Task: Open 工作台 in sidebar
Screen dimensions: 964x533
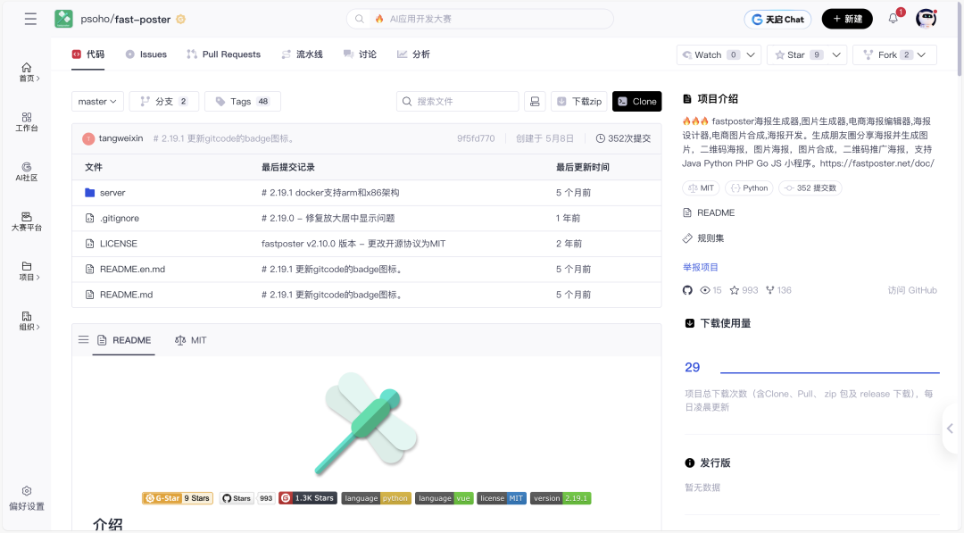Action: (27, 121)
